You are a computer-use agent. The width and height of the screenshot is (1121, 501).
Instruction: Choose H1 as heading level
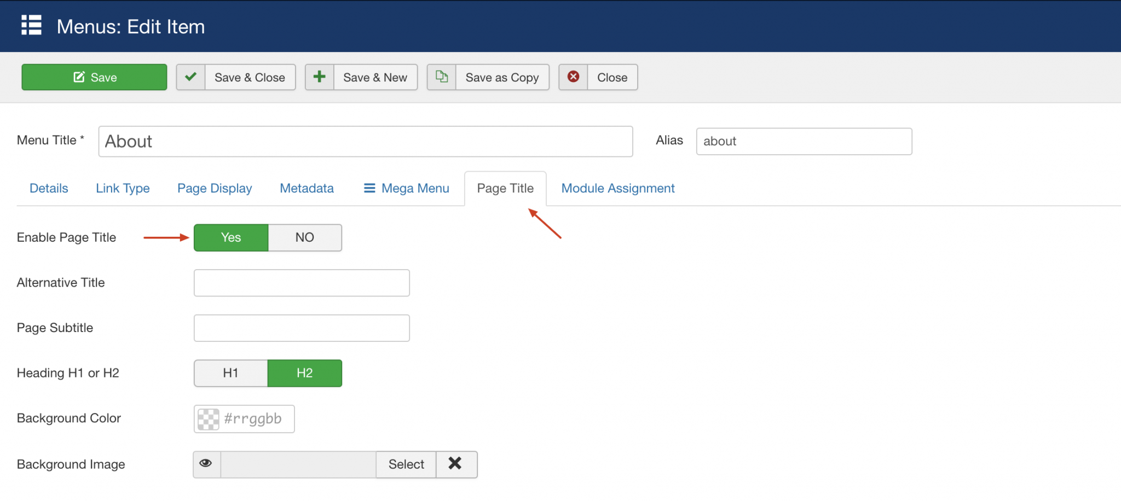point(230,373)
